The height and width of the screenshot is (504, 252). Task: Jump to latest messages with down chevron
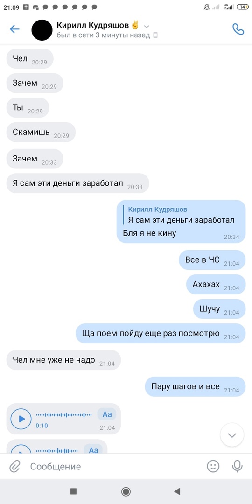pos(232,435)
